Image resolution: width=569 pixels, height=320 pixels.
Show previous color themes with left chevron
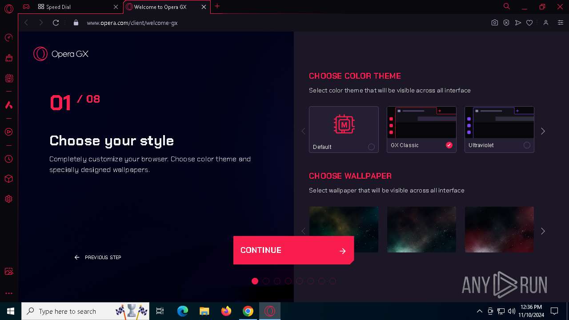pos(303,131)
